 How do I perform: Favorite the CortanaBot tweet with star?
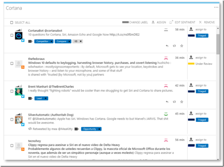coord(181,46)
